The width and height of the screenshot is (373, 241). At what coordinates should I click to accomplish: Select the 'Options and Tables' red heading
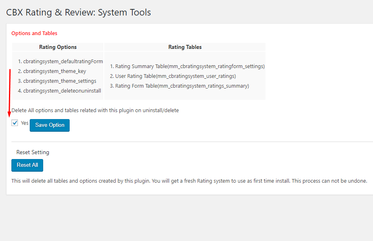pyautogui.click(x=34, y=33)
